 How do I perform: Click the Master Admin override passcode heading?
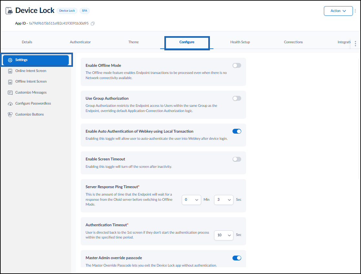coord(114,258)
